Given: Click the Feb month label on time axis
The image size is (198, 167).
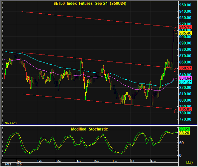Looking at the screenshot, I should coord(40,161).
